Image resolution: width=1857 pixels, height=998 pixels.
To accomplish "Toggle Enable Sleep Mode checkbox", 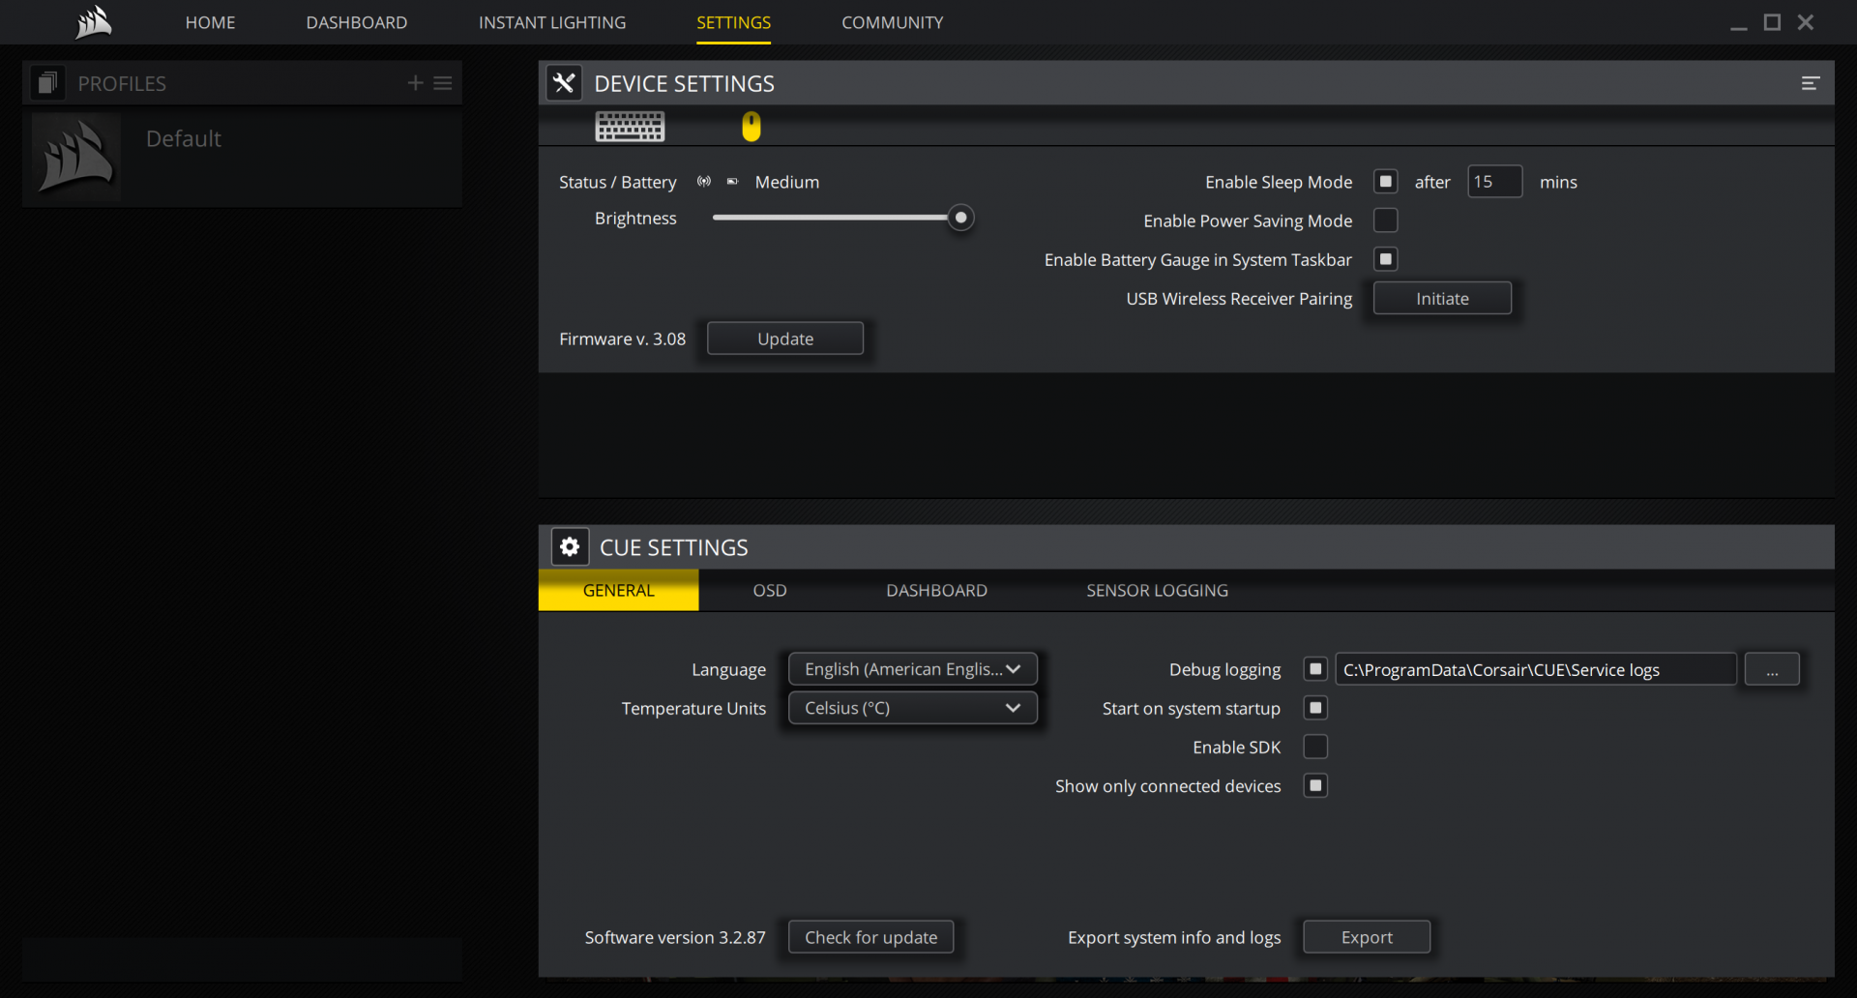I will [1386, 182].
